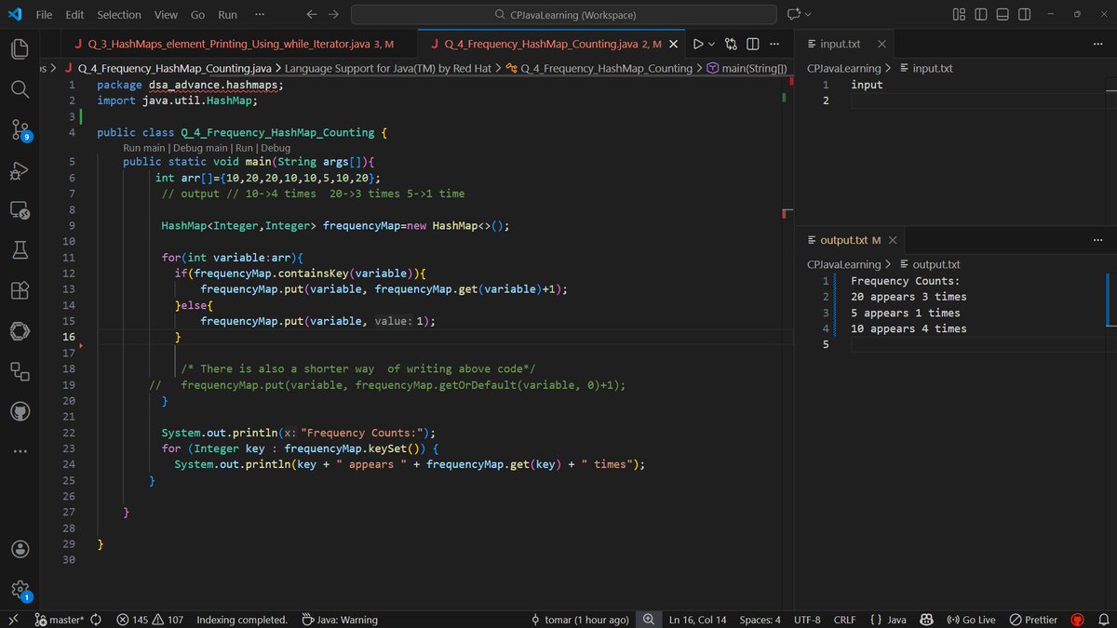Click Java: Warning status item

click(341, 620)
